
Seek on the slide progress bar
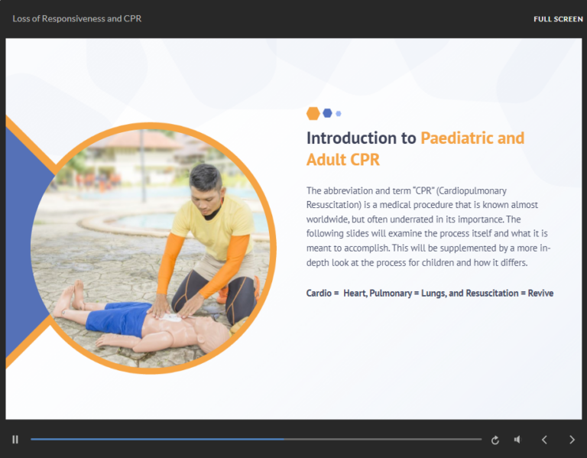tap(256, 440)
